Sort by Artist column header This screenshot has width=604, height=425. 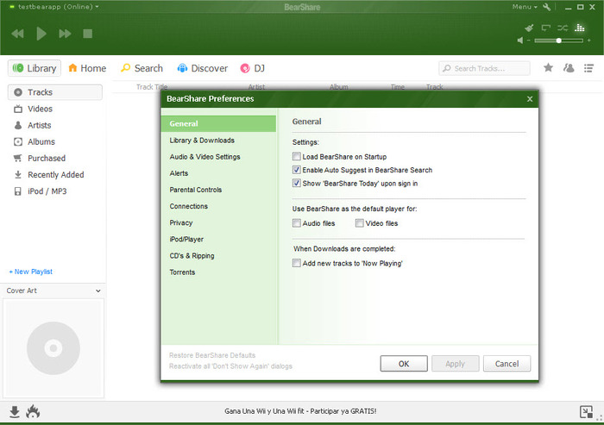[256, 87]
